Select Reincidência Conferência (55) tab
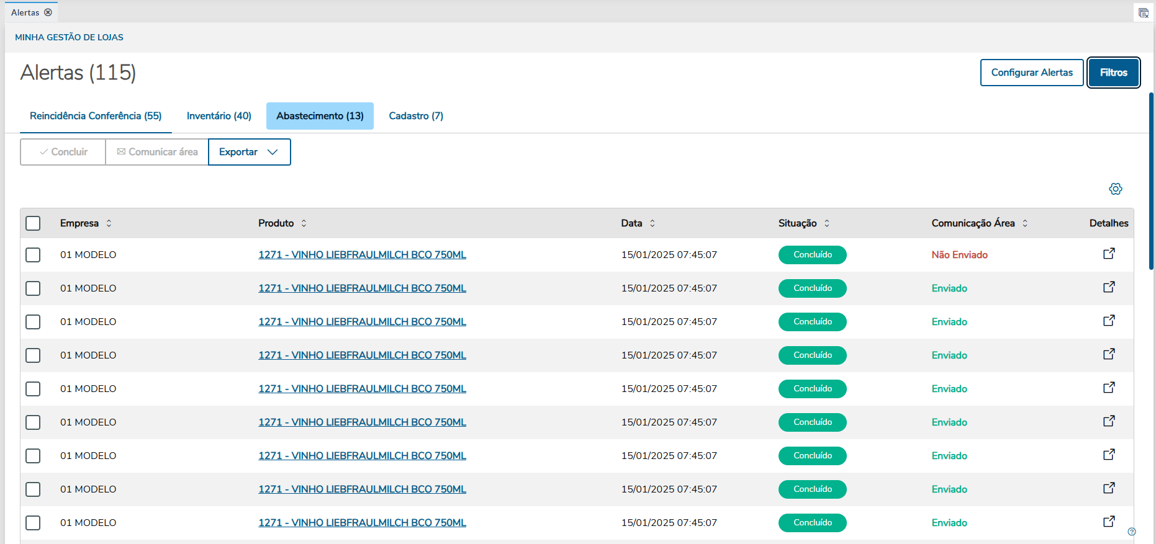The image size is (1156, 544). [96, 116]
